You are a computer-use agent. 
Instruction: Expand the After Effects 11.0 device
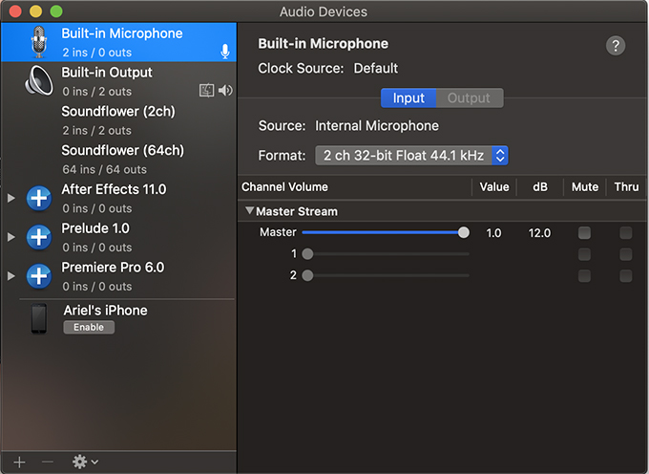pos(11,198)
